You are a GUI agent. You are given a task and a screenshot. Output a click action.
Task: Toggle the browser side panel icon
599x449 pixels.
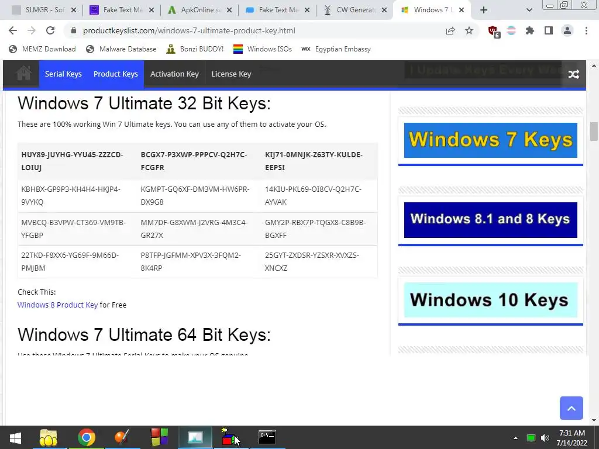pyautogui.click(x=549, y=30)
